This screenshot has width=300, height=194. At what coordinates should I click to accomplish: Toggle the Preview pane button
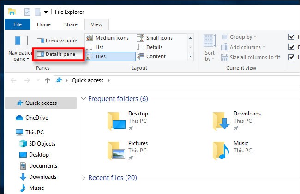click(56, 41)
